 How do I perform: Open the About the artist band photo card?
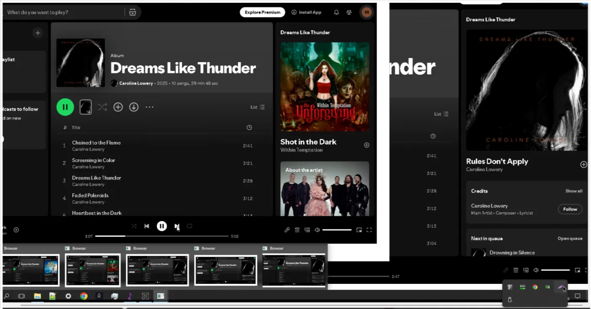click(x=325, y=189)
